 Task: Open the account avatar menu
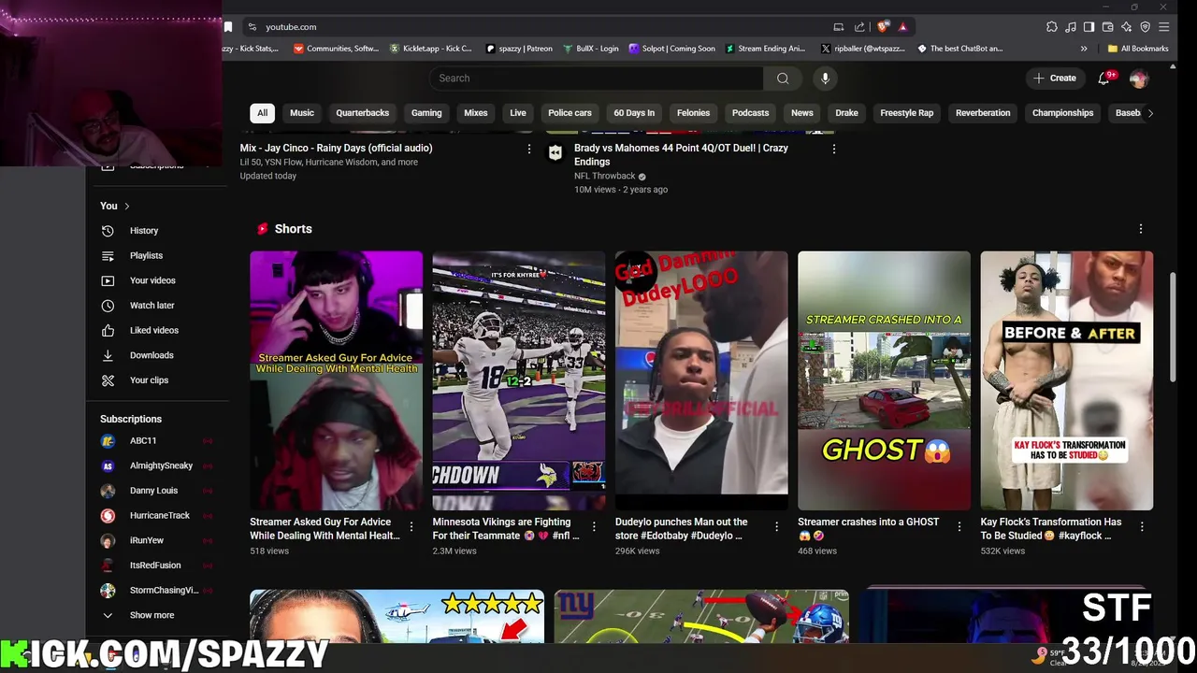1138,79
